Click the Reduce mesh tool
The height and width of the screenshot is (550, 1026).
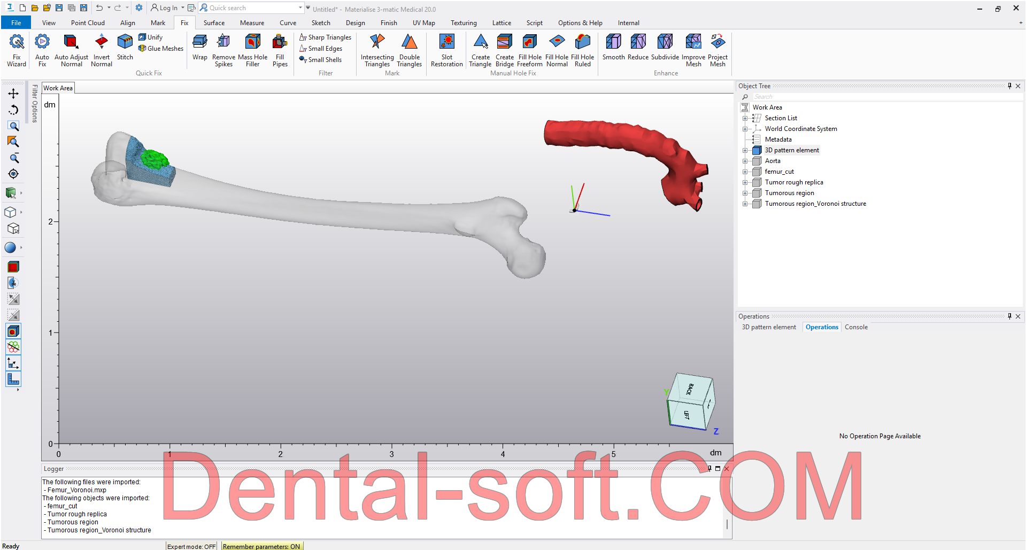pyautogui.click(x=638, y=48)
